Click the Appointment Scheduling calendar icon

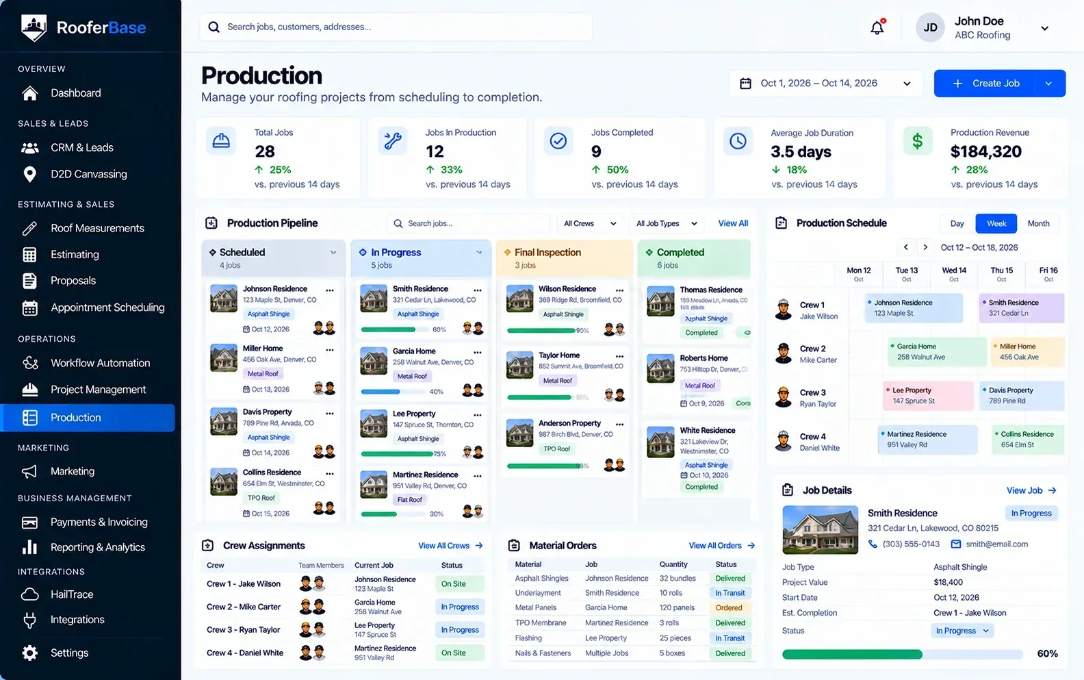tap(29, 308)
